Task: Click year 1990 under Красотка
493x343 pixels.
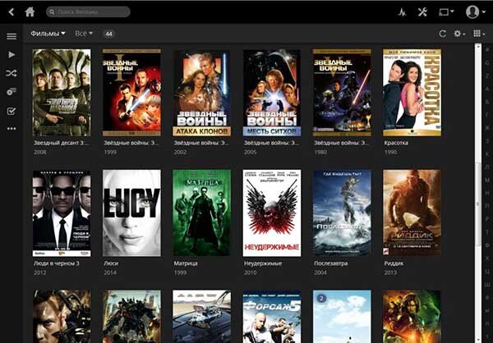Action: (x=390, y=153)
